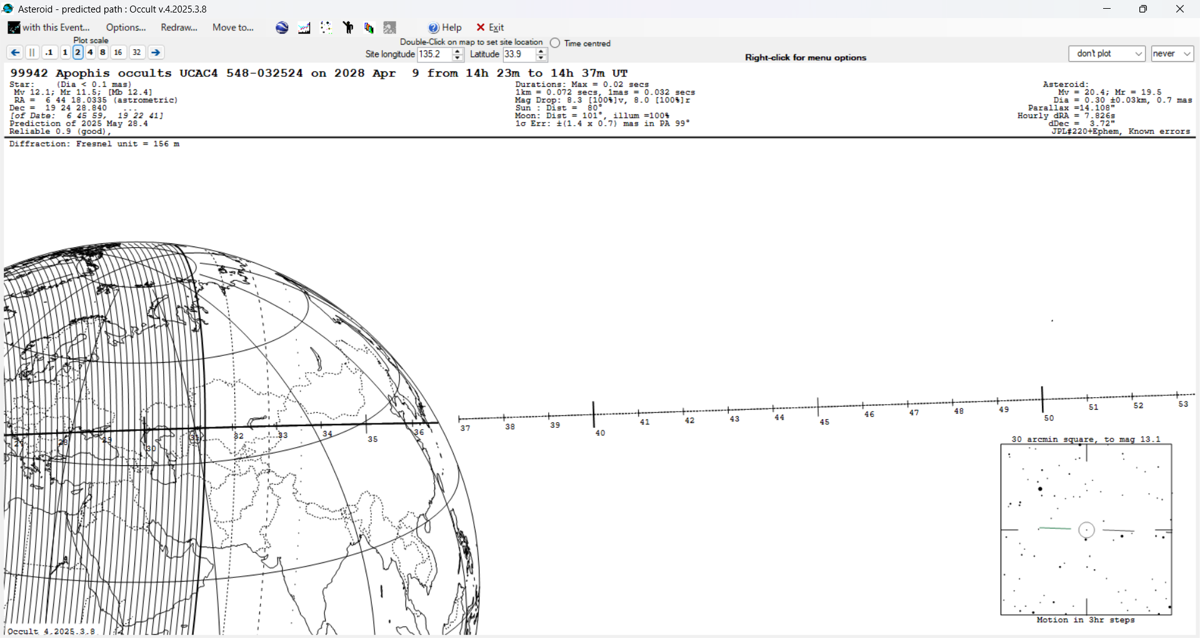Screen dimensions: 1200x638
Task: Click the event title '99942 Apophis occults' text
Action: tap(91, 73)
